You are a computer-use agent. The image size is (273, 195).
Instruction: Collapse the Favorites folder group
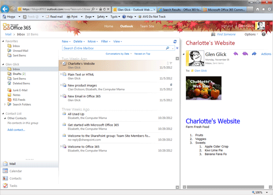tap(3, 41)
